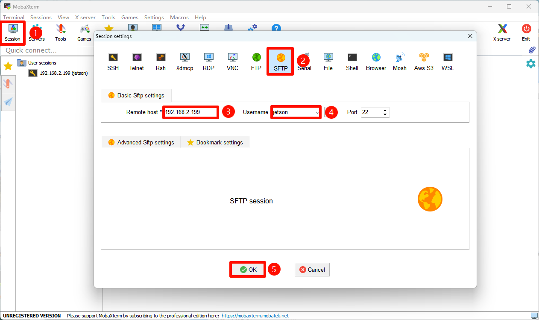This screenshot has height=320, width=539.
Task: Select the Xdmcp session type
Action: click(185, 62)
